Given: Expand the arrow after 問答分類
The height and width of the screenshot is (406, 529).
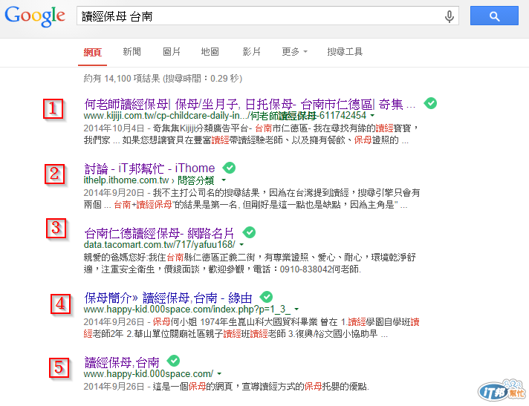Looking at the screenshot, I should pyautogui.click(x=224, y=180).
